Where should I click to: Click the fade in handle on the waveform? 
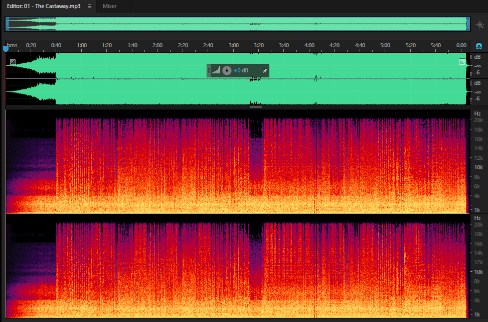13,62
